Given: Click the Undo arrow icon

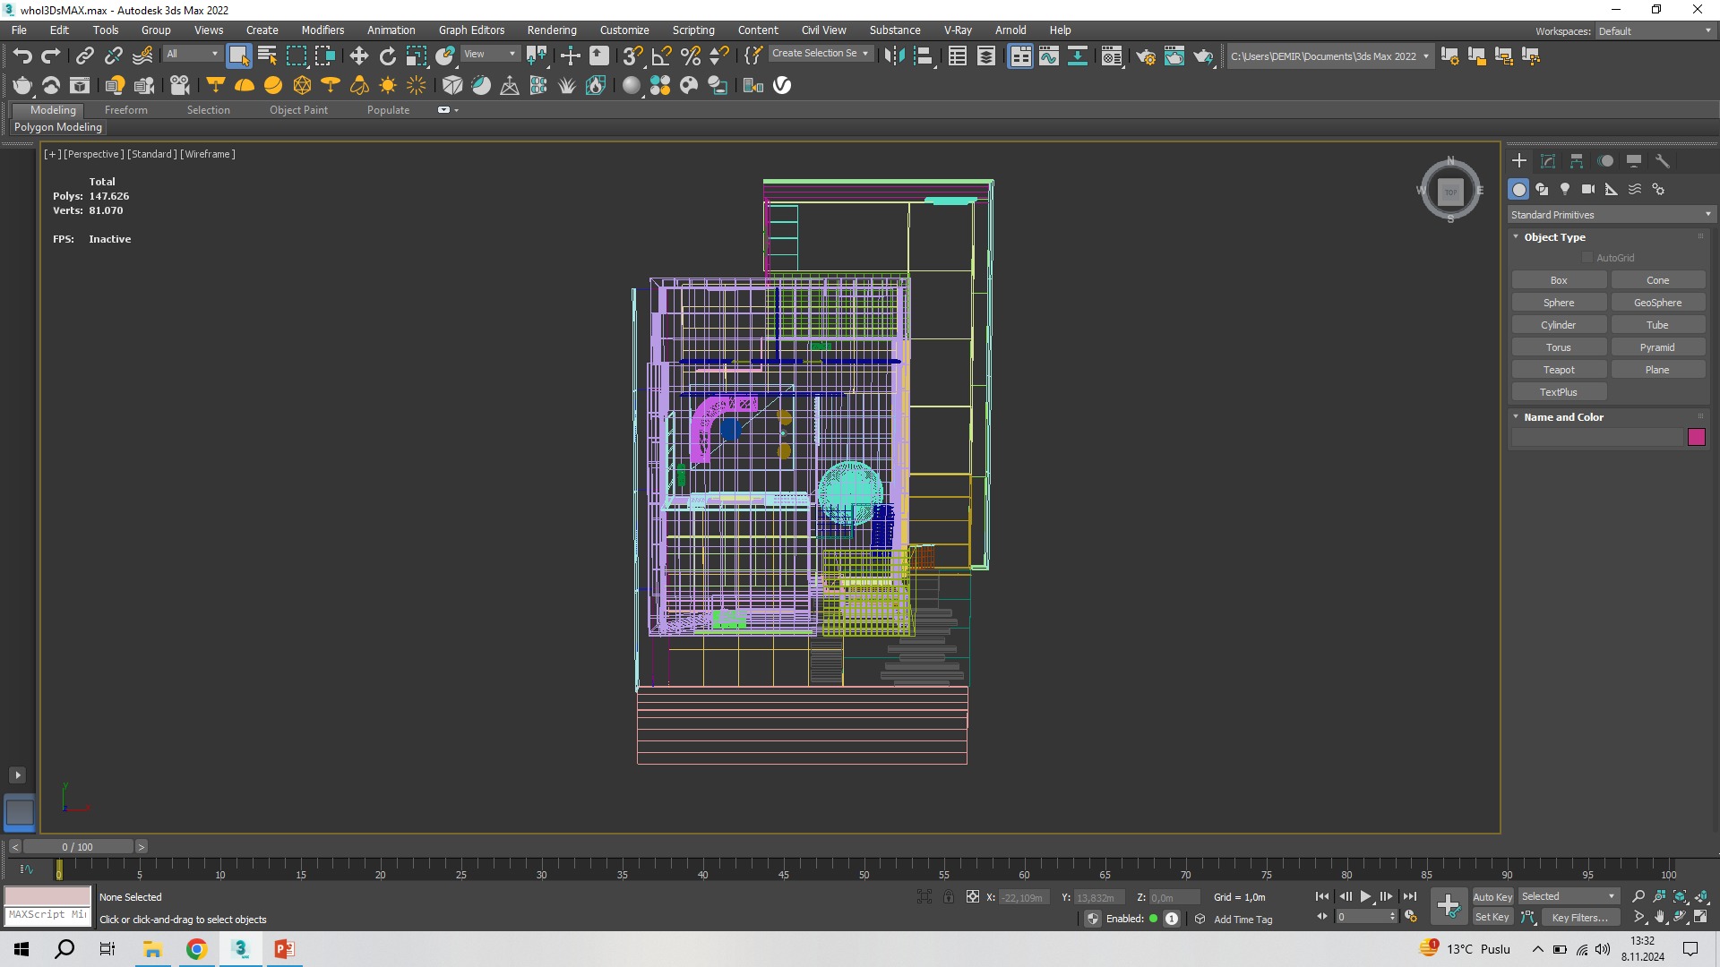Looking at the screenshot, I should pyautogui.click(x=22, y=56).
